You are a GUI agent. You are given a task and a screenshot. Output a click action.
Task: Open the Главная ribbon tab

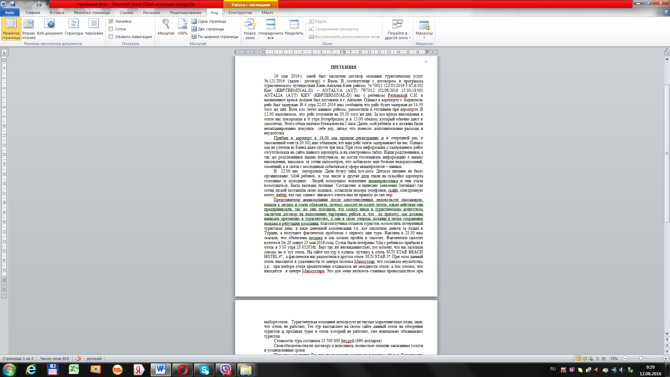[x=33, y=13]
